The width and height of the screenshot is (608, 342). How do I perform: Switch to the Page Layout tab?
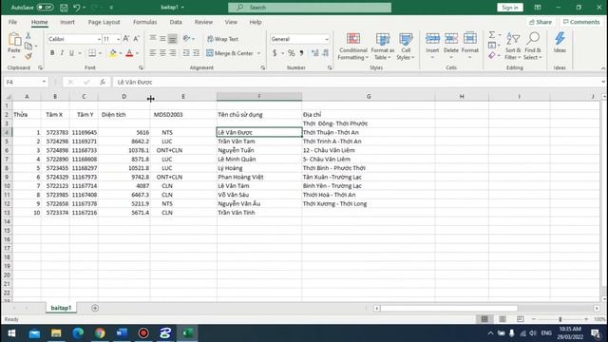coord(104,22)
